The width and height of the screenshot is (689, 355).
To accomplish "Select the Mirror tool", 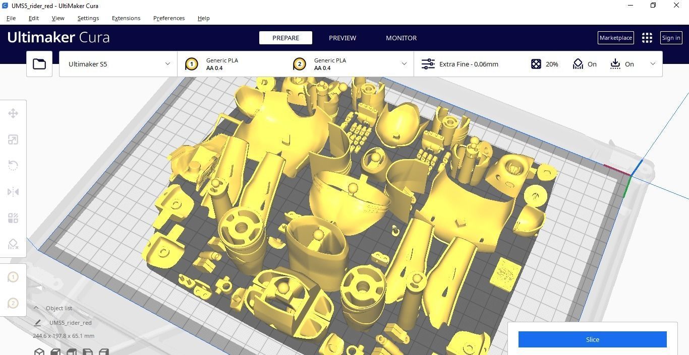I will pos(13,192).
